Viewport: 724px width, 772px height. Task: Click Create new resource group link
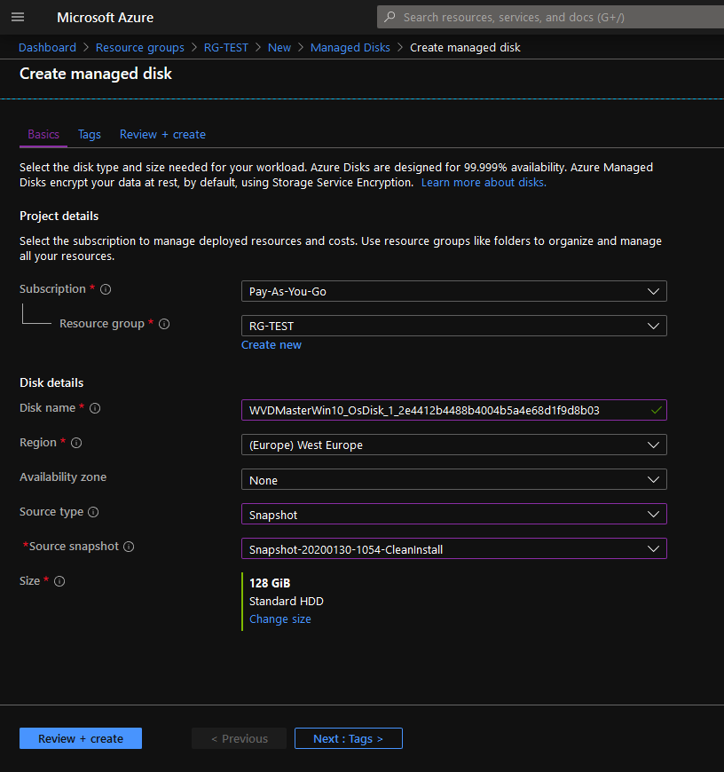[x=271, y=345]
